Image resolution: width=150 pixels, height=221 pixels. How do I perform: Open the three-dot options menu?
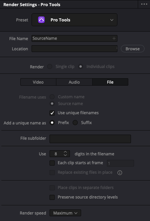pos(144,4)
